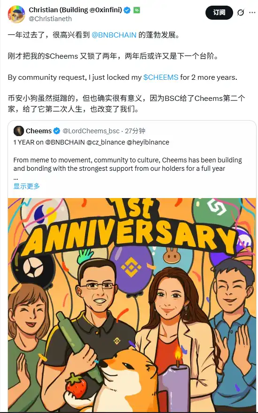The image size is (258, 413).
Task: Open Christian's profile avatar
Action: pyautogui.click(x=16, y=14)
